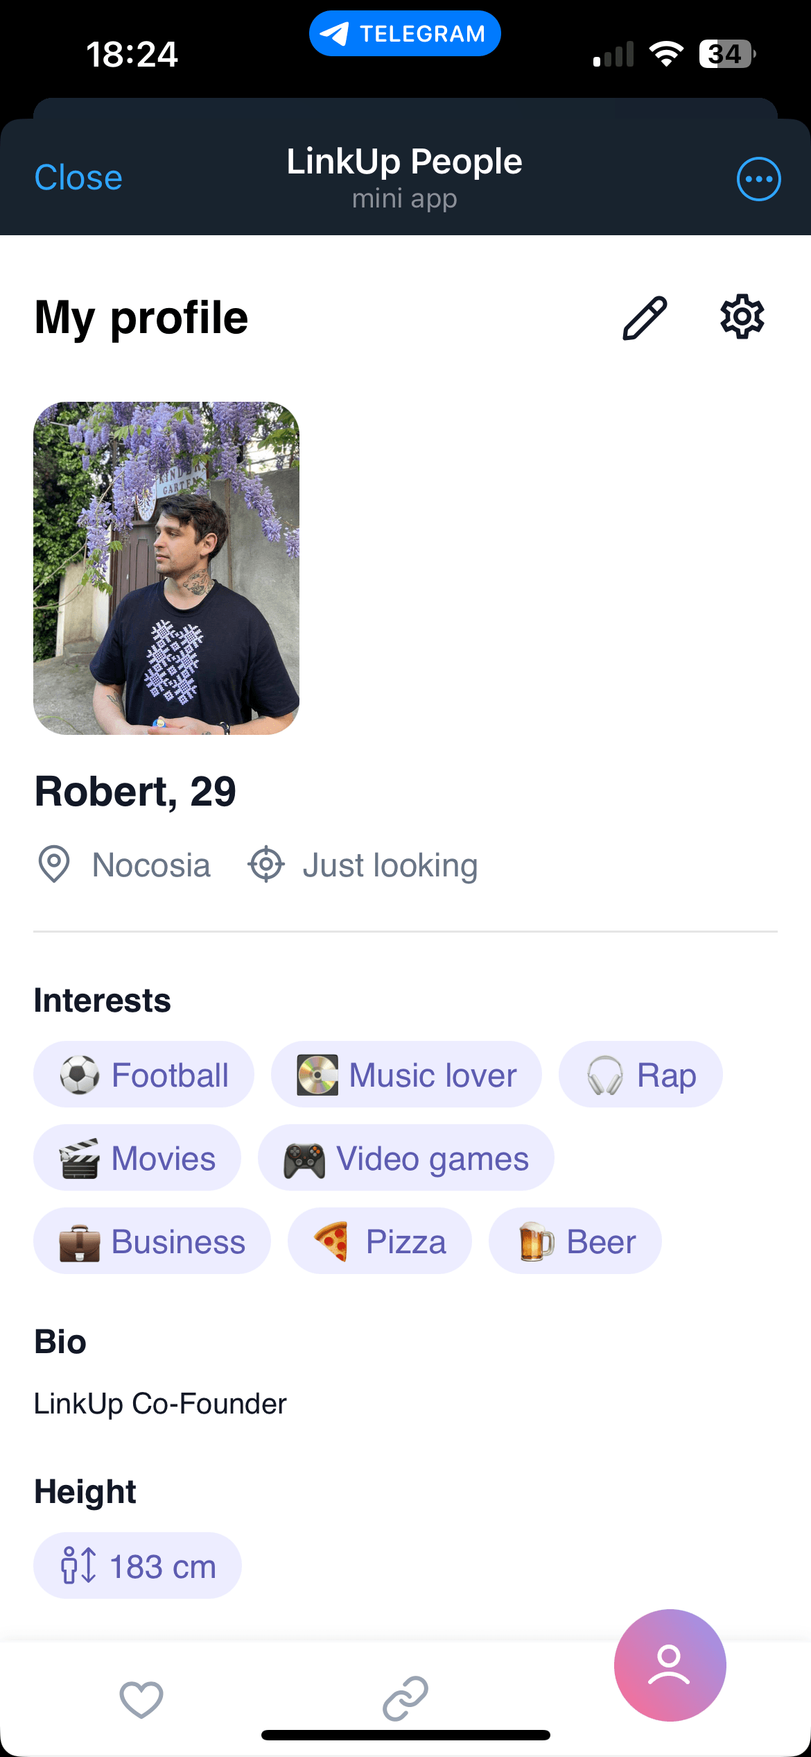This screenshot has width=811, height=1757.
Task: Select the Music lover interest chip
Action: [x=406, y=1075]
